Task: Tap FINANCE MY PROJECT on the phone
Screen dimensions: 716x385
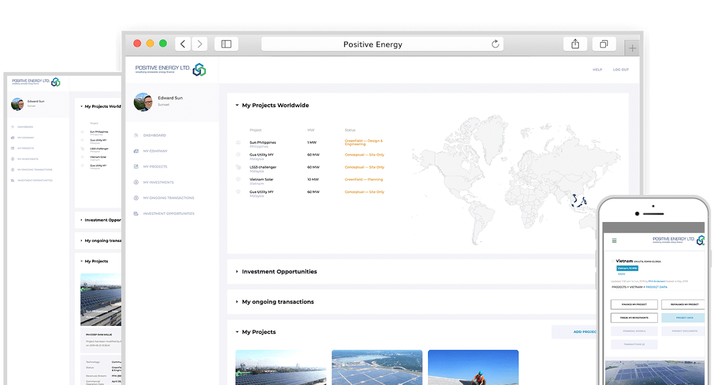Action: click(x=634, y=305)
